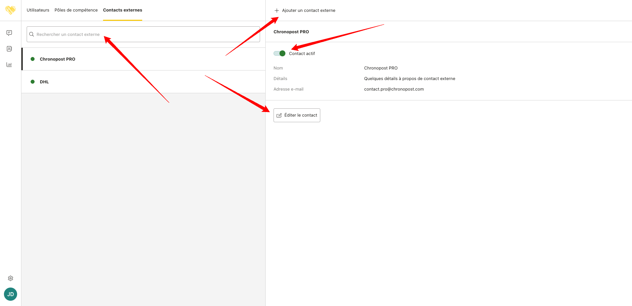The image size is (632, 306).
Task: Click Ajouter un contact externe
Action: coord(305,11)
